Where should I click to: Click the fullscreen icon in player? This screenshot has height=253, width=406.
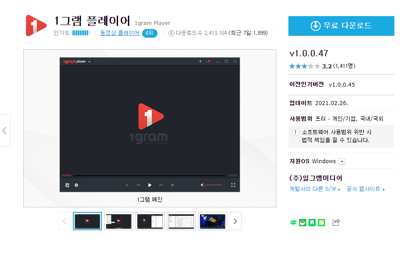(x=233, y=185)
